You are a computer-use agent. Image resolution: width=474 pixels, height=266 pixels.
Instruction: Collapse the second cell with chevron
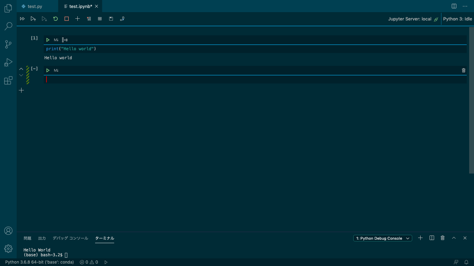click(x=21, y=69)
